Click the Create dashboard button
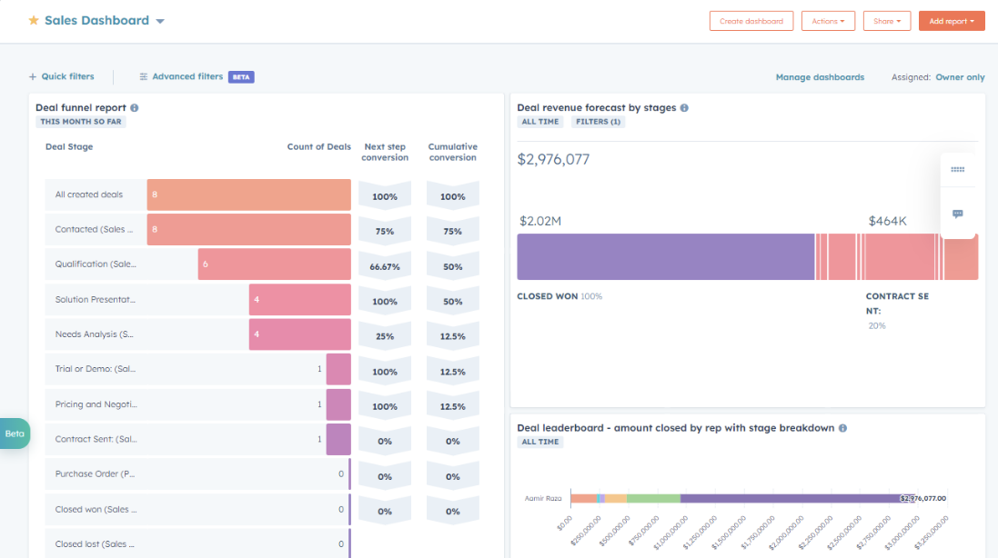 click(751, 20)
